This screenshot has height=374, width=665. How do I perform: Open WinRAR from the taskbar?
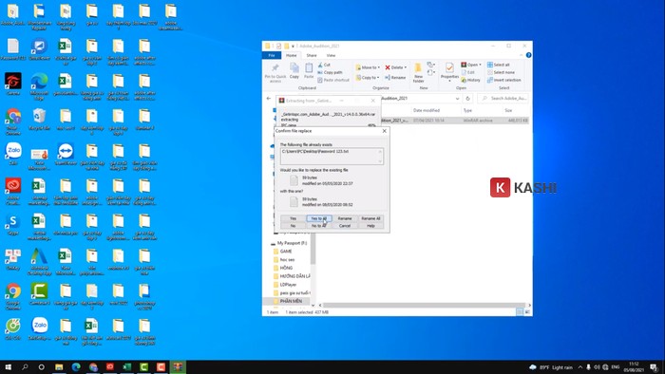(x=178, y=366)
